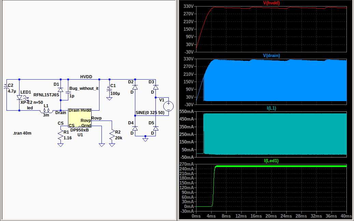This screenshot has height=221, width=354.
Task: Select the 4.7µ capacitor value
Action: click(x=12, y=91)
